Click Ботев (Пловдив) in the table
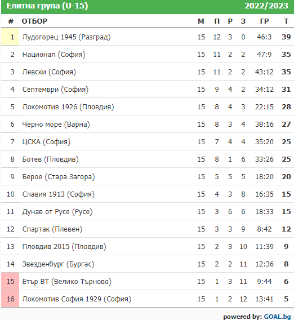The image size is (294, 320). 50,159
